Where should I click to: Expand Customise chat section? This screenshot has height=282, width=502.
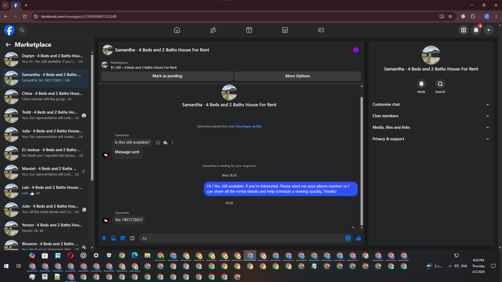pos(431,104)
